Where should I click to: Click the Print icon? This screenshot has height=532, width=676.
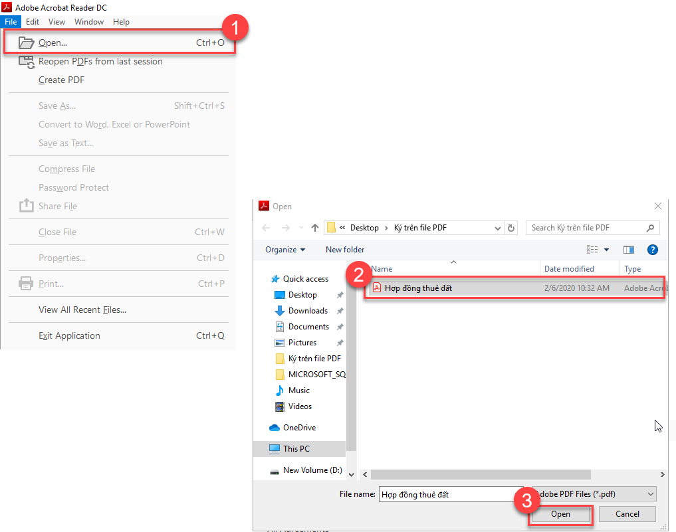tap(25, 283)
